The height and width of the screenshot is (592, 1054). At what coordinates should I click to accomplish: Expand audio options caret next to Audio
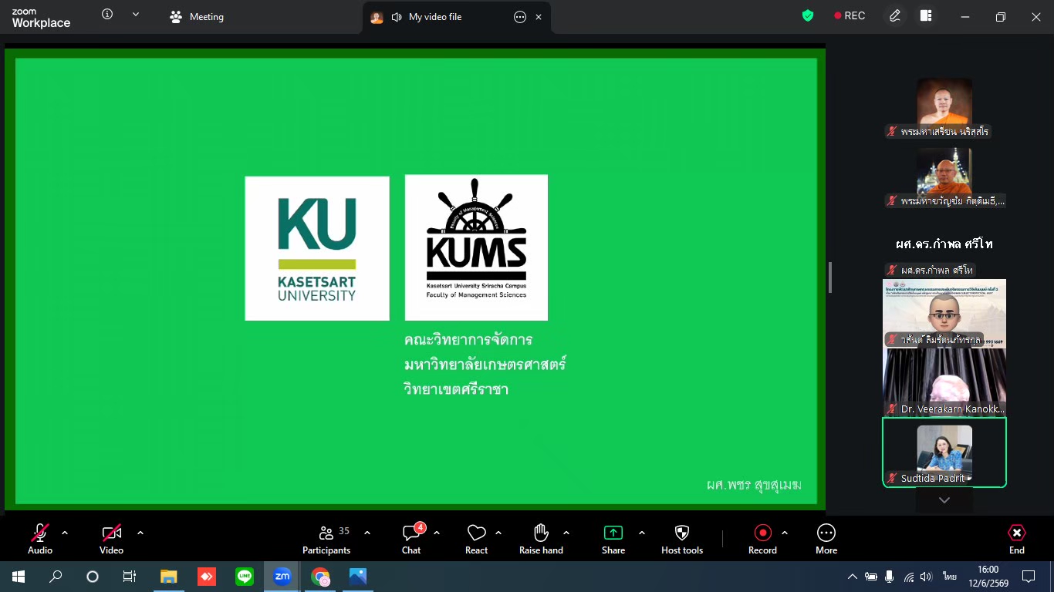click(65, 533)
